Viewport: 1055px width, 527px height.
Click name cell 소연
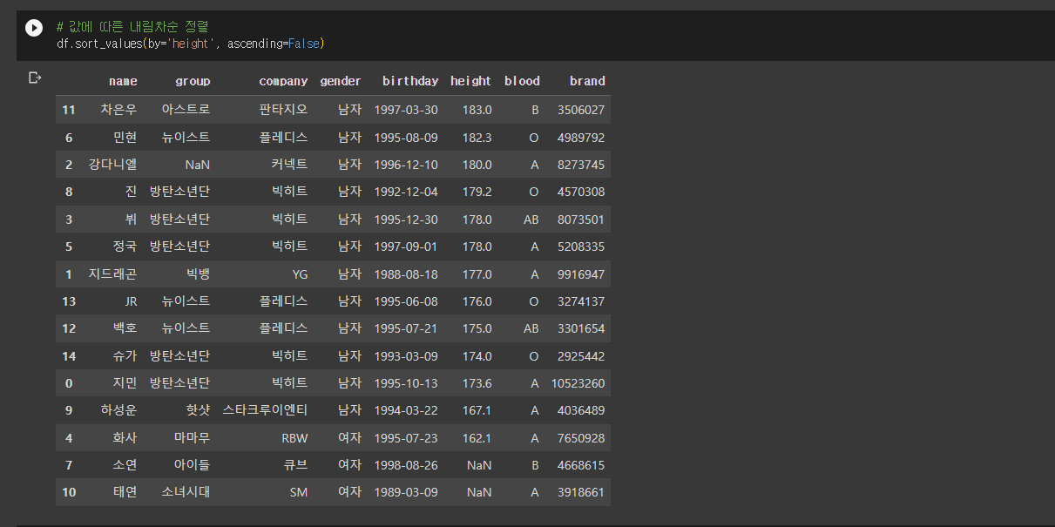(125, 465)
